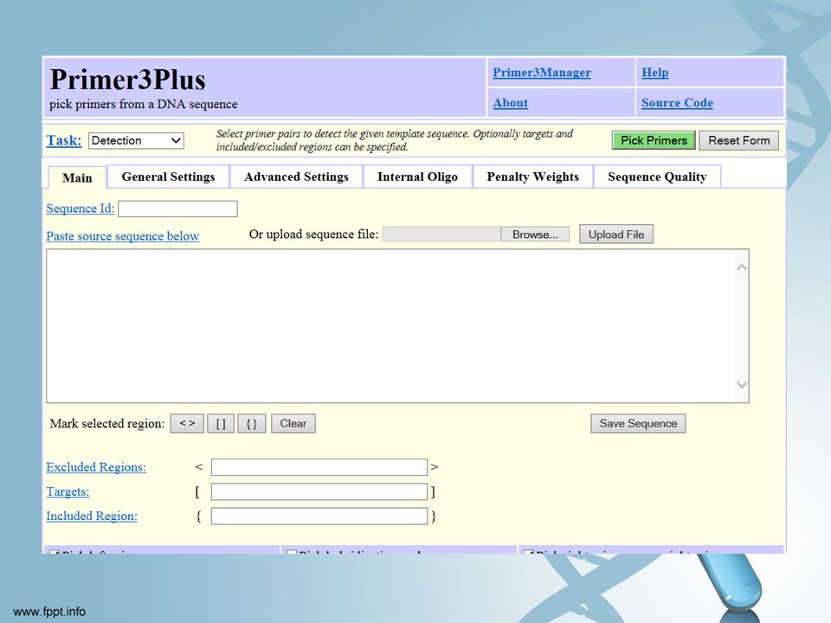Open the Excluded Regions link
Screen dimensions: 831x623
point(96,466)
